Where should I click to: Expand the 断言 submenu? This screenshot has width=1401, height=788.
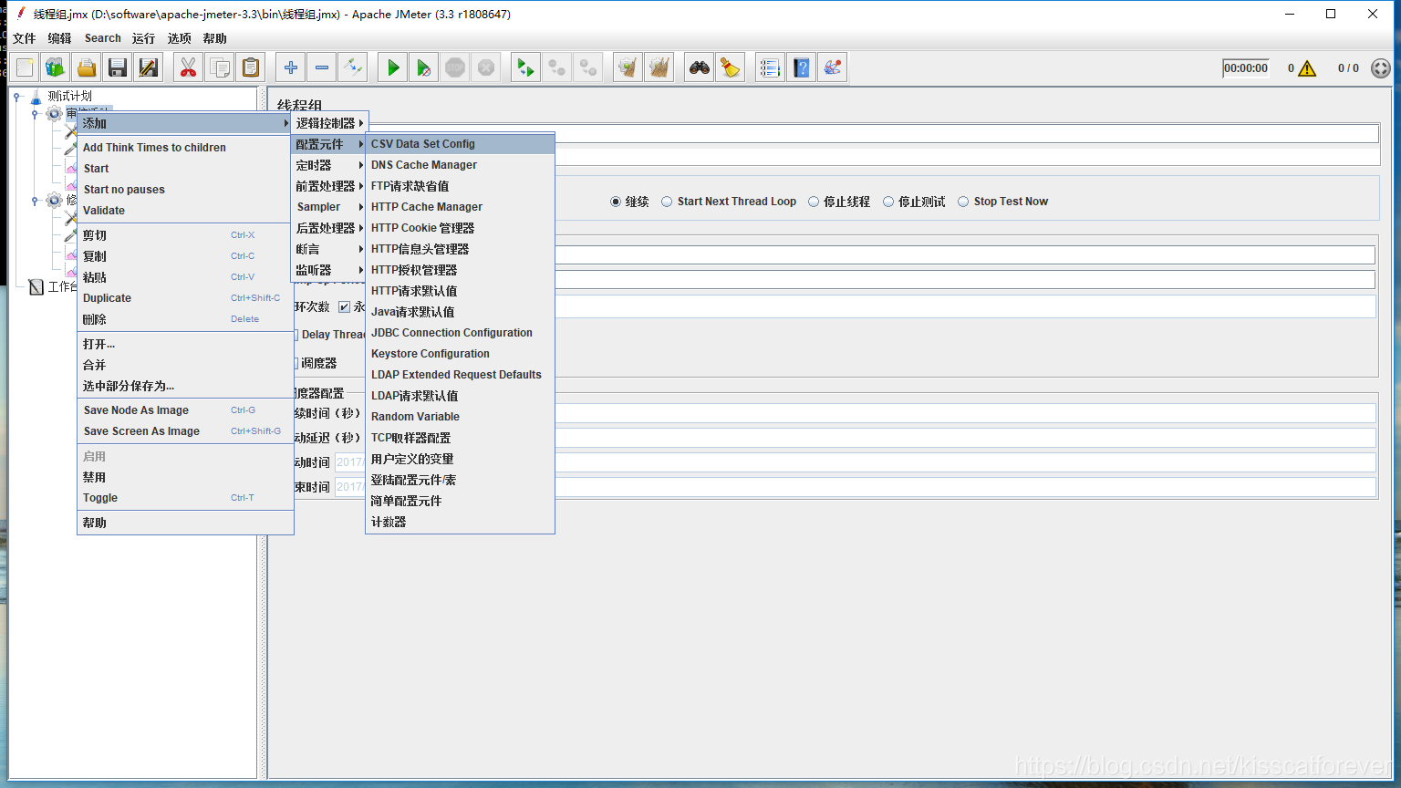(x=328, y=249)
